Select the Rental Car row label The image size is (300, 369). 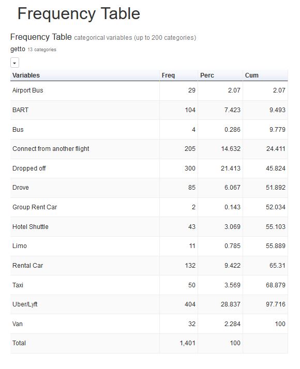28,266
